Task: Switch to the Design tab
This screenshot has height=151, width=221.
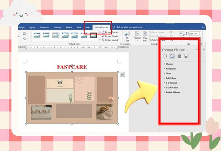Action: pos(21,27)
